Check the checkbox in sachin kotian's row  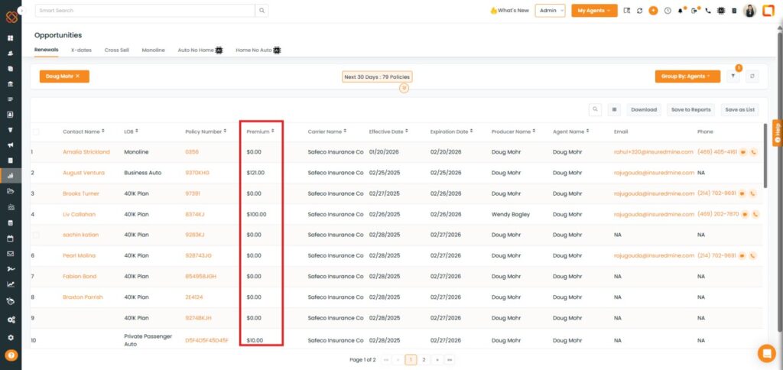[36, 235]
